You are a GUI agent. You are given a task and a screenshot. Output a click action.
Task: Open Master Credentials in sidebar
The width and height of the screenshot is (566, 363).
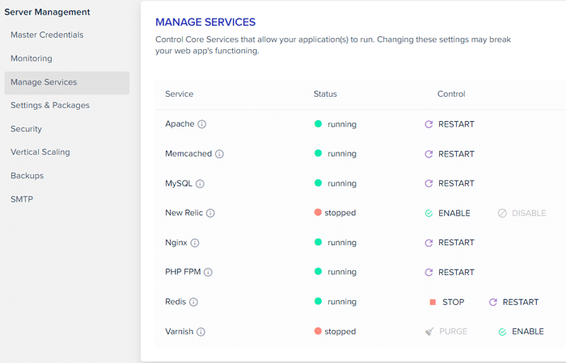(47, 35)
